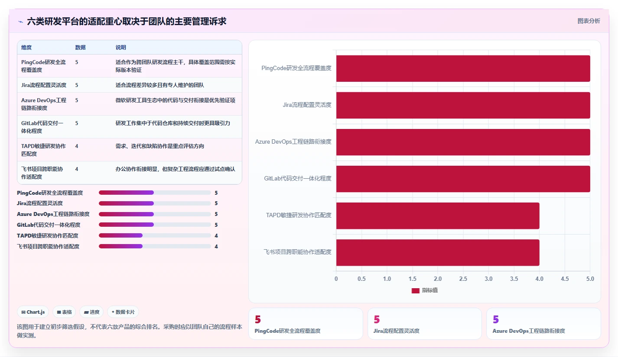Viewport: 618px width, 357px height.
Task: Click the description 需求、迭代和缺陷协作是重点评估方向
Action: coord(160,146)
